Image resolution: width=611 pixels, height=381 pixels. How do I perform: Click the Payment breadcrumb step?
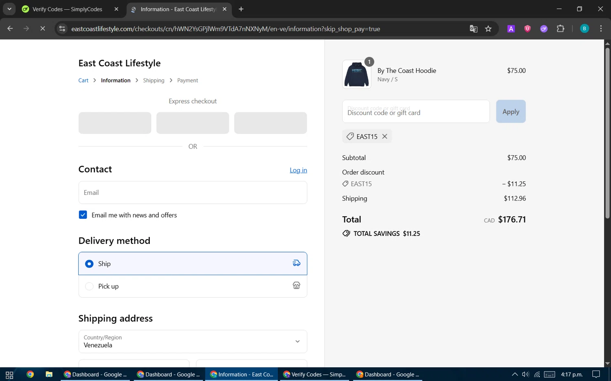187,81
